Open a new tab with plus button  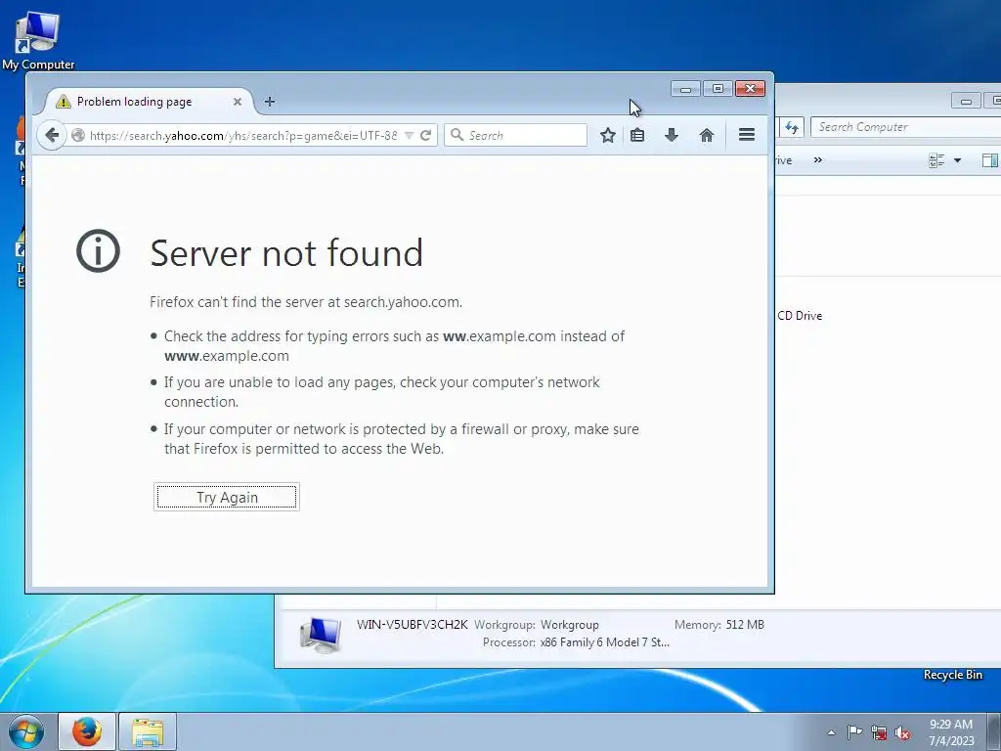(270, 102)
